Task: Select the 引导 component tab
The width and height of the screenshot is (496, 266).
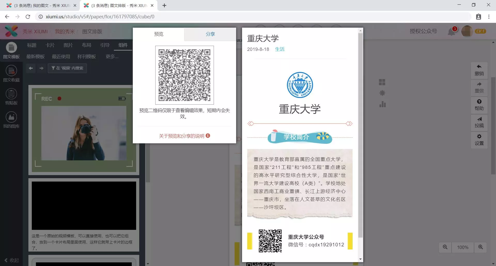Action: pos(105,45)
